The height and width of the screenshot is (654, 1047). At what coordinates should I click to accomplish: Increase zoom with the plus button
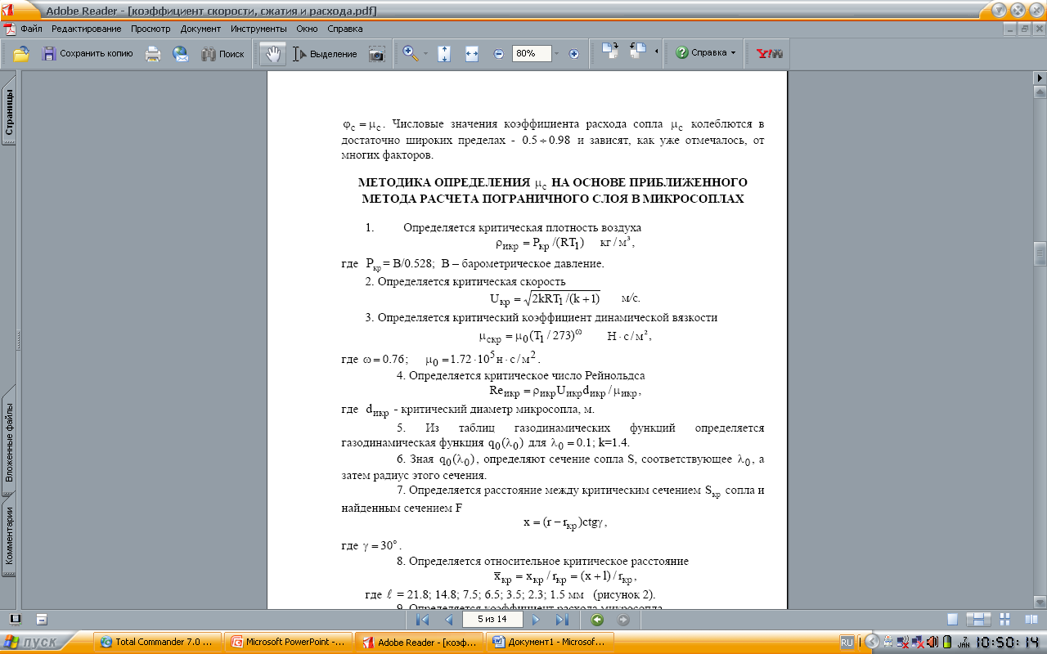pos(573,54)
